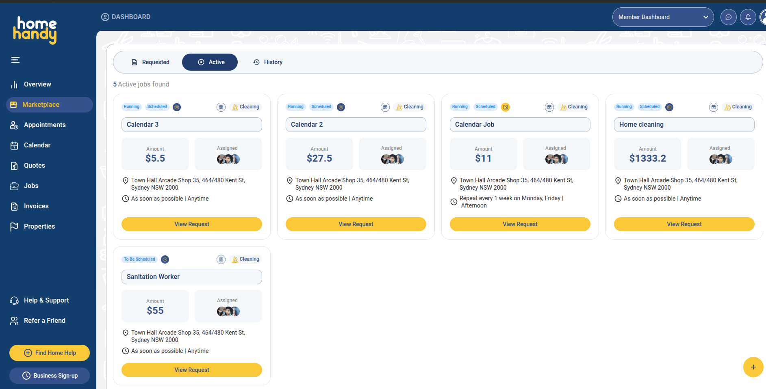
Task: Click the yellow status icon on Calendar Job
Action: coord(505,107)
